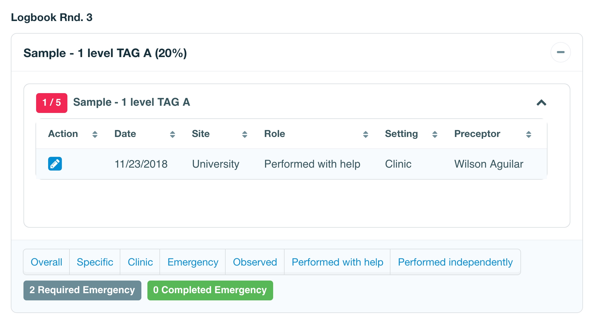Switch to Performed independently tab

pyautogui.click(x=455, y=262)
